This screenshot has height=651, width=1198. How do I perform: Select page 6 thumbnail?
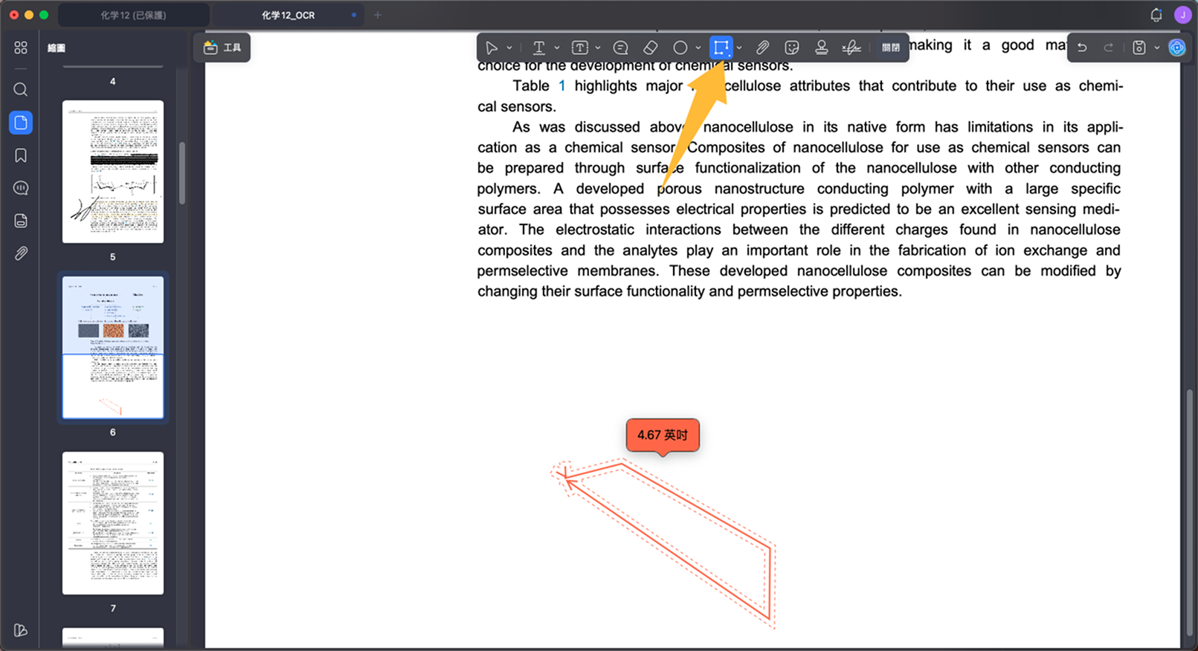pos(113,347)
